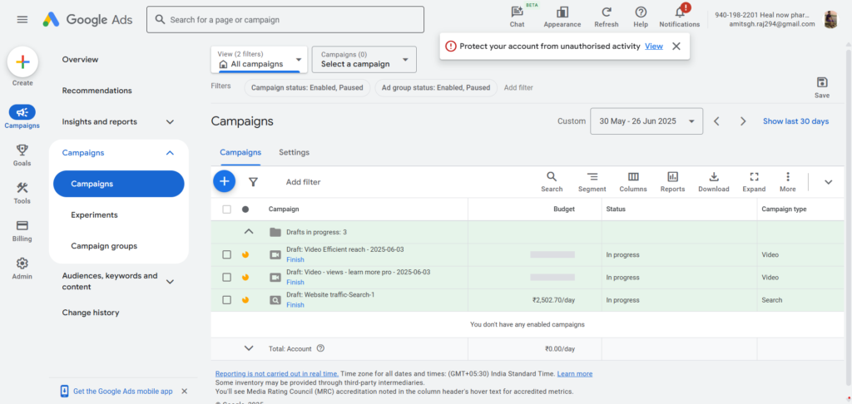Switch to the Settings tab
The width and height of the screenshot is (852, 404).
coord(294,153)
